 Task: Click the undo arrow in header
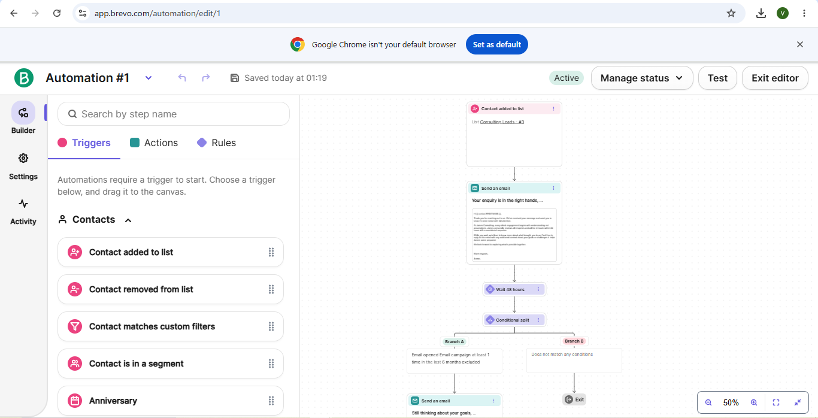(182, 78)
